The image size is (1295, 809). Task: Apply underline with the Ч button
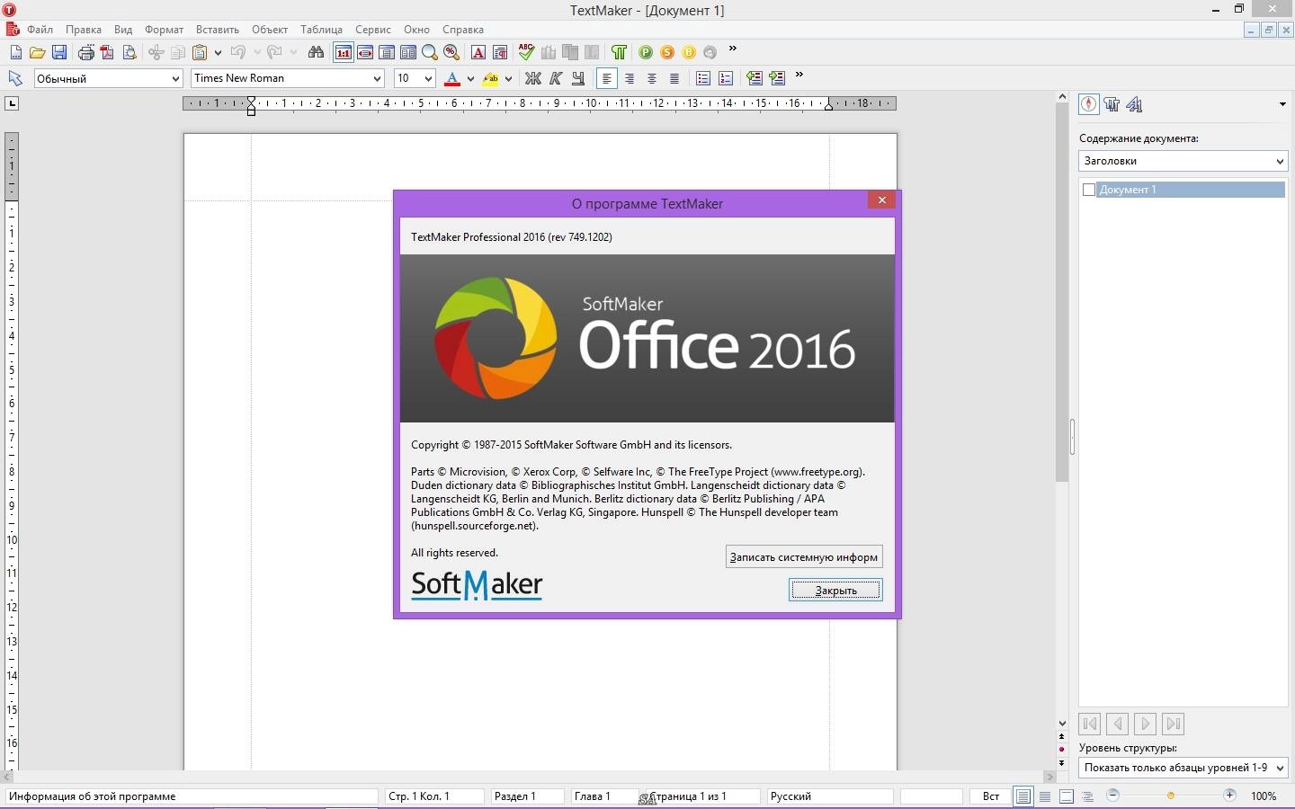(578, 78)
